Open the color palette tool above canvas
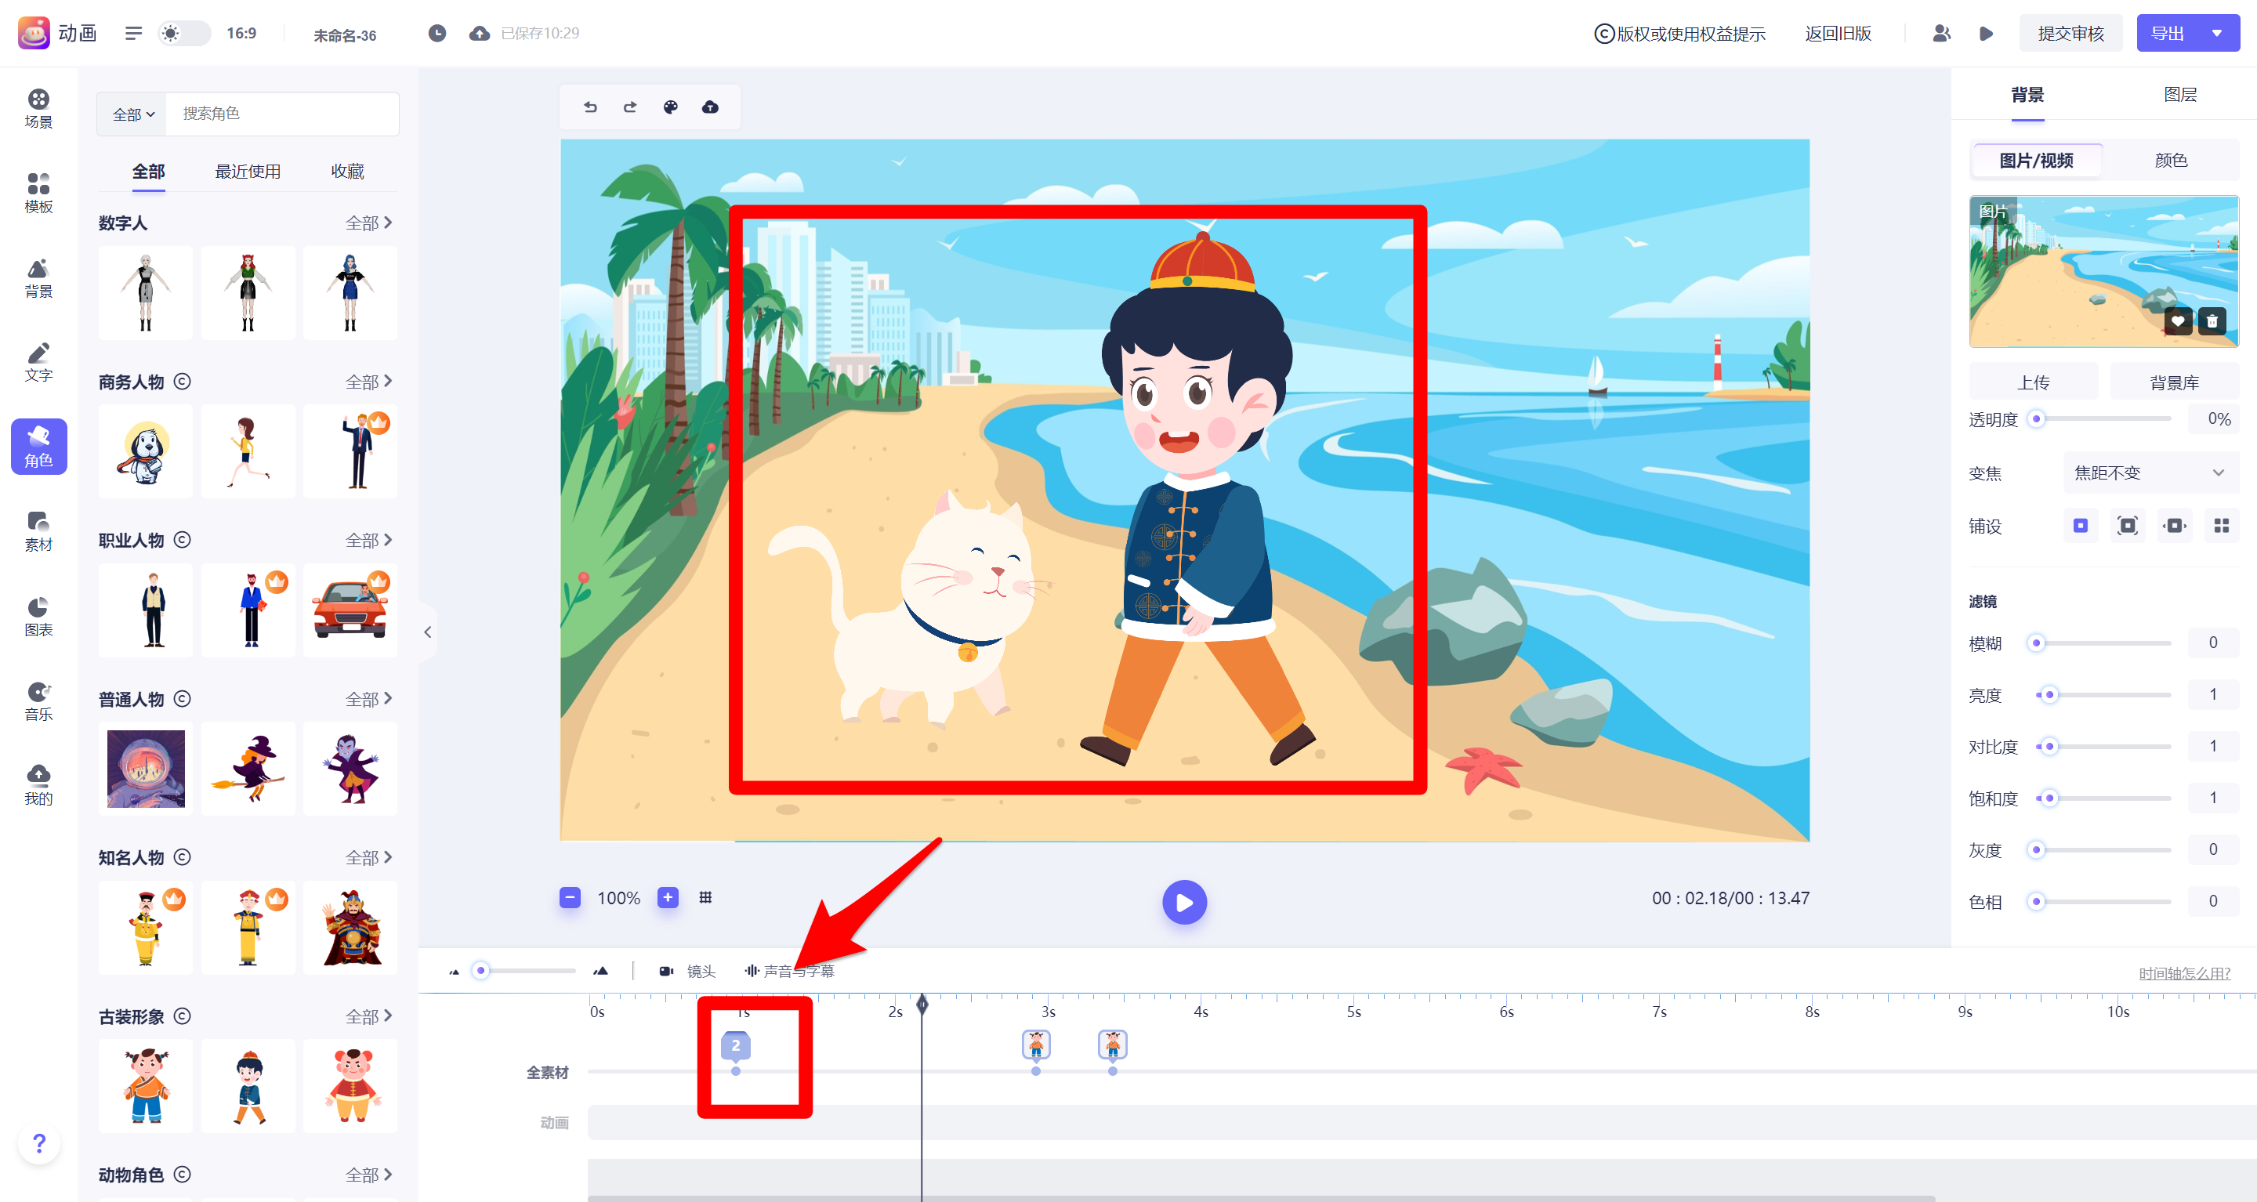The height and width of the screenshot is (1202, 2257). [x=670, y=107]
